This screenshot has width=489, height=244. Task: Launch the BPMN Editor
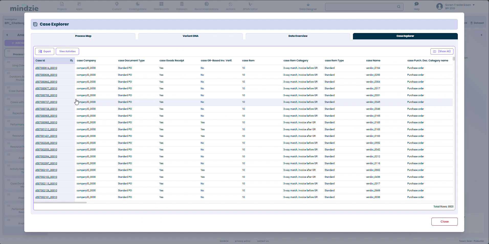[250, 6]
